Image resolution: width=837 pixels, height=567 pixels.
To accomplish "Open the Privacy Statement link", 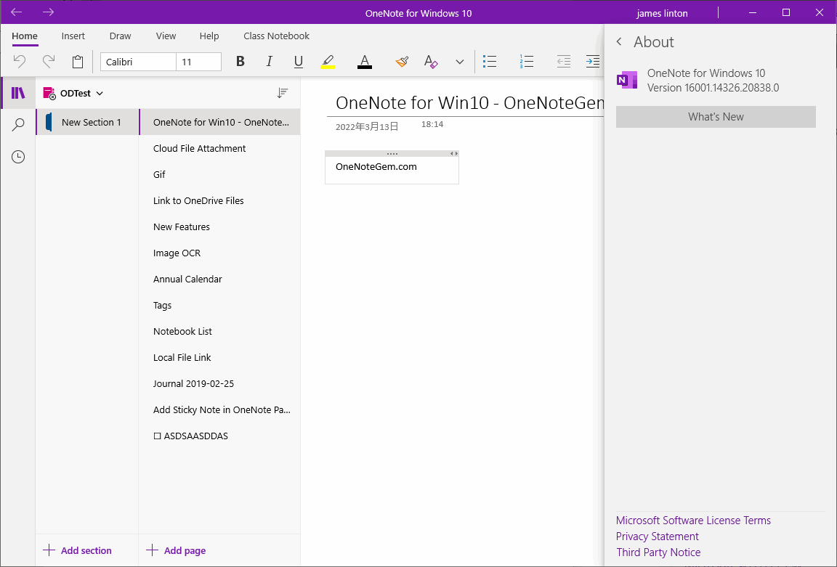I will coord(657,536).
